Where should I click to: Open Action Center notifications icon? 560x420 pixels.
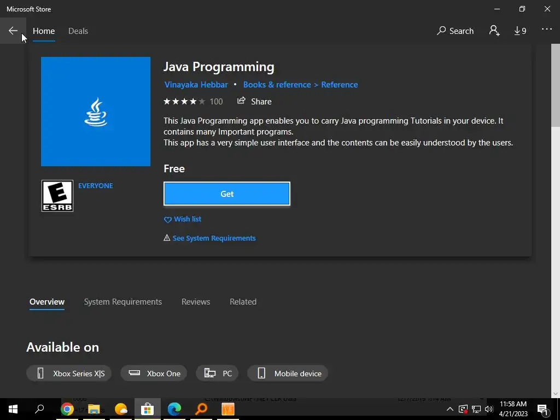coord(542,409)
